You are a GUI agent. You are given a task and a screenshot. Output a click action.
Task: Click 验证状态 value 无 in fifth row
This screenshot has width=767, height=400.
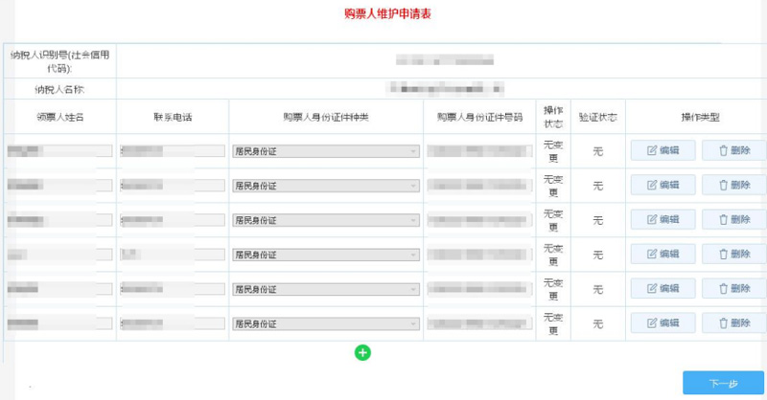[x=597, y=289]
